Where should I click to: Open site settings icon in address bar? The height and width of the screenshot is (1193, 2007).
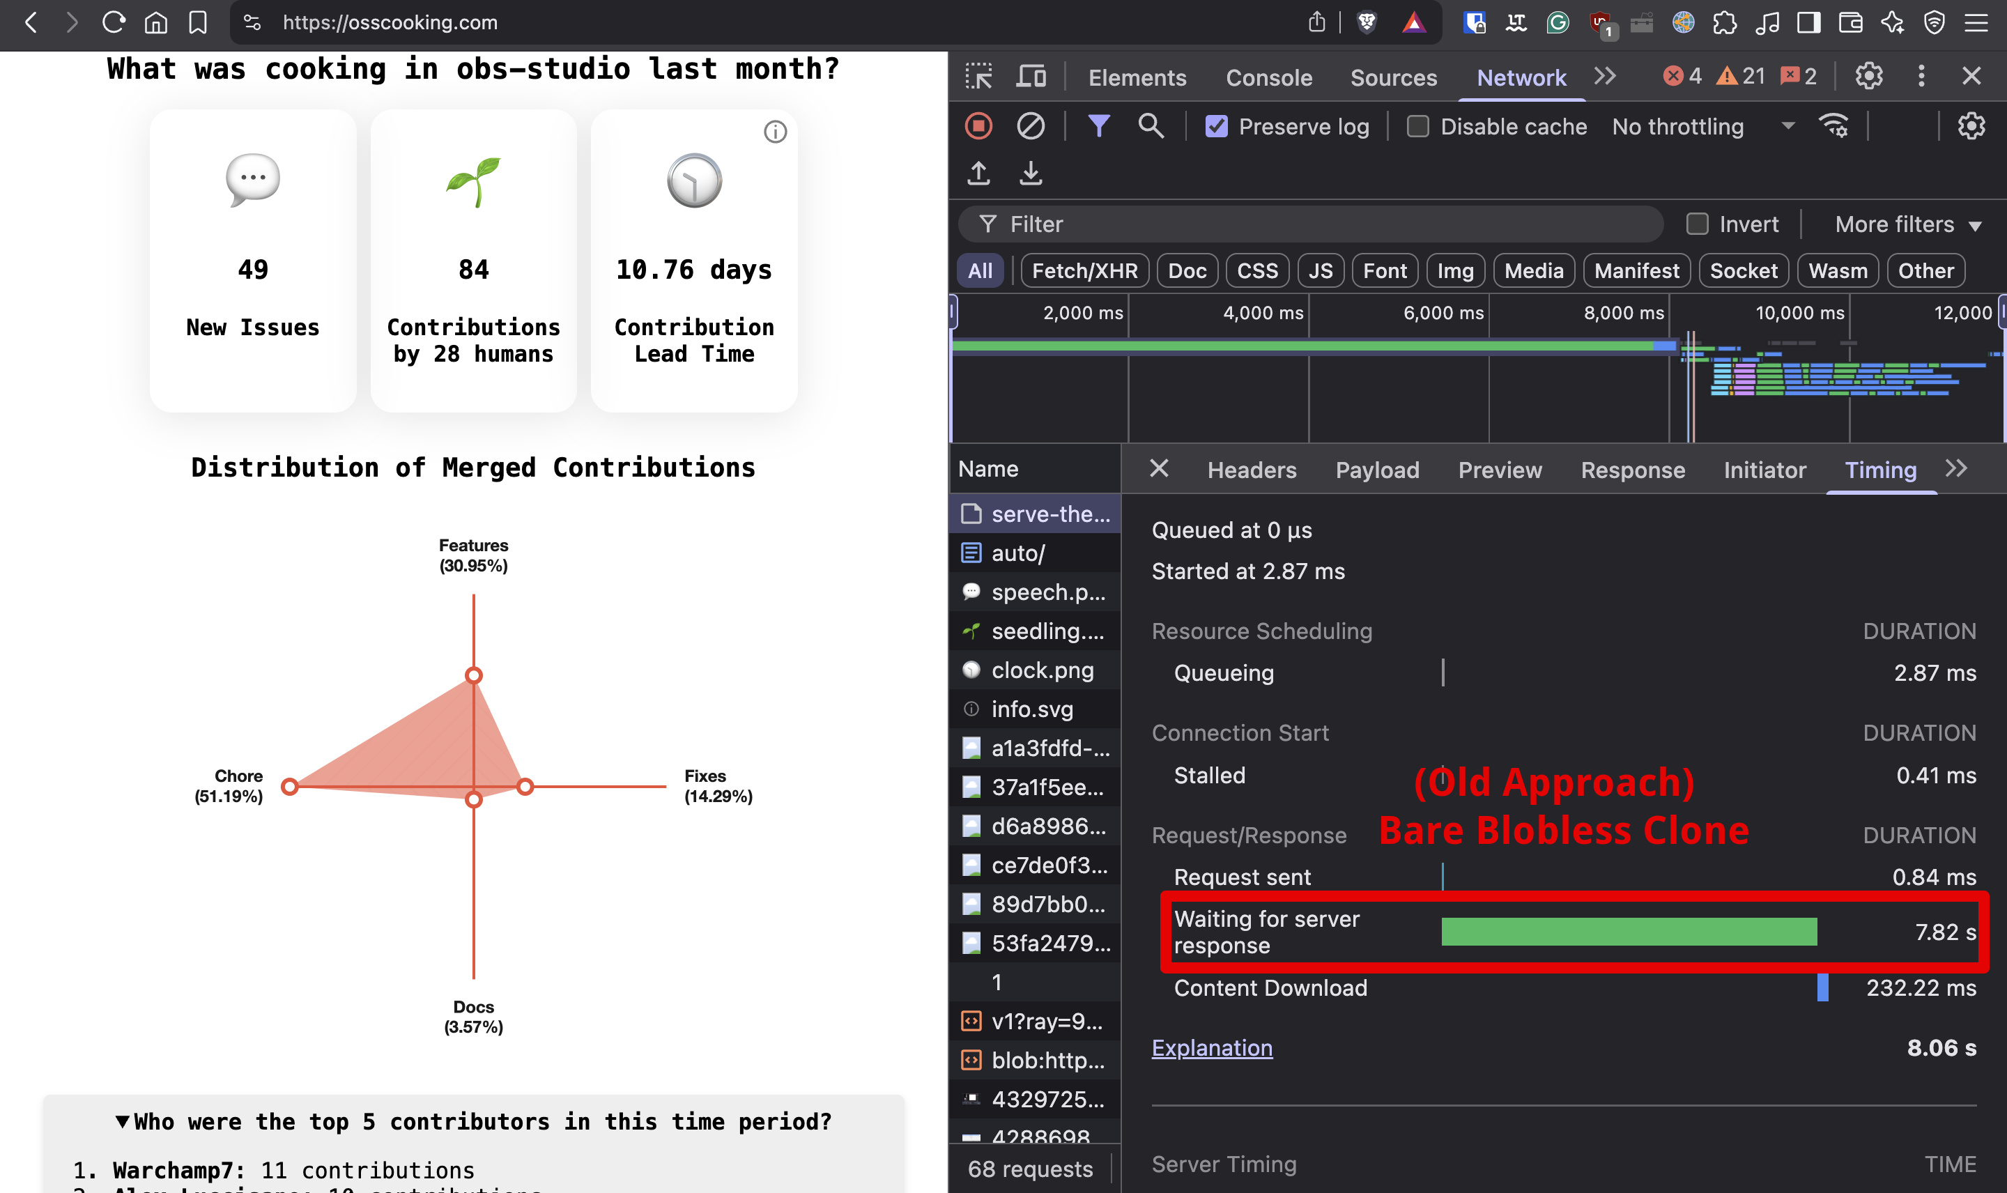252,22
